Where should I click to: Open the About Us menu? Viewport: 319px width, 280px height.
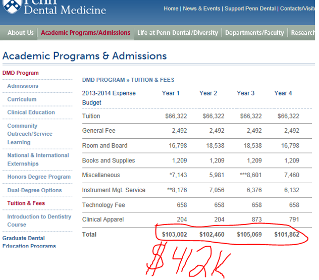point(21,32)
